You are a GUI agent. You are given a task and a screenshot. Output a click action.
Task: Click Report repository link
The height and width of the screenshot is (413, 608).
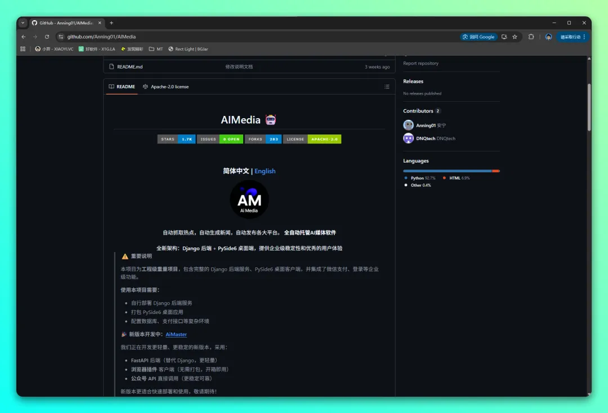tap(421, 63)
